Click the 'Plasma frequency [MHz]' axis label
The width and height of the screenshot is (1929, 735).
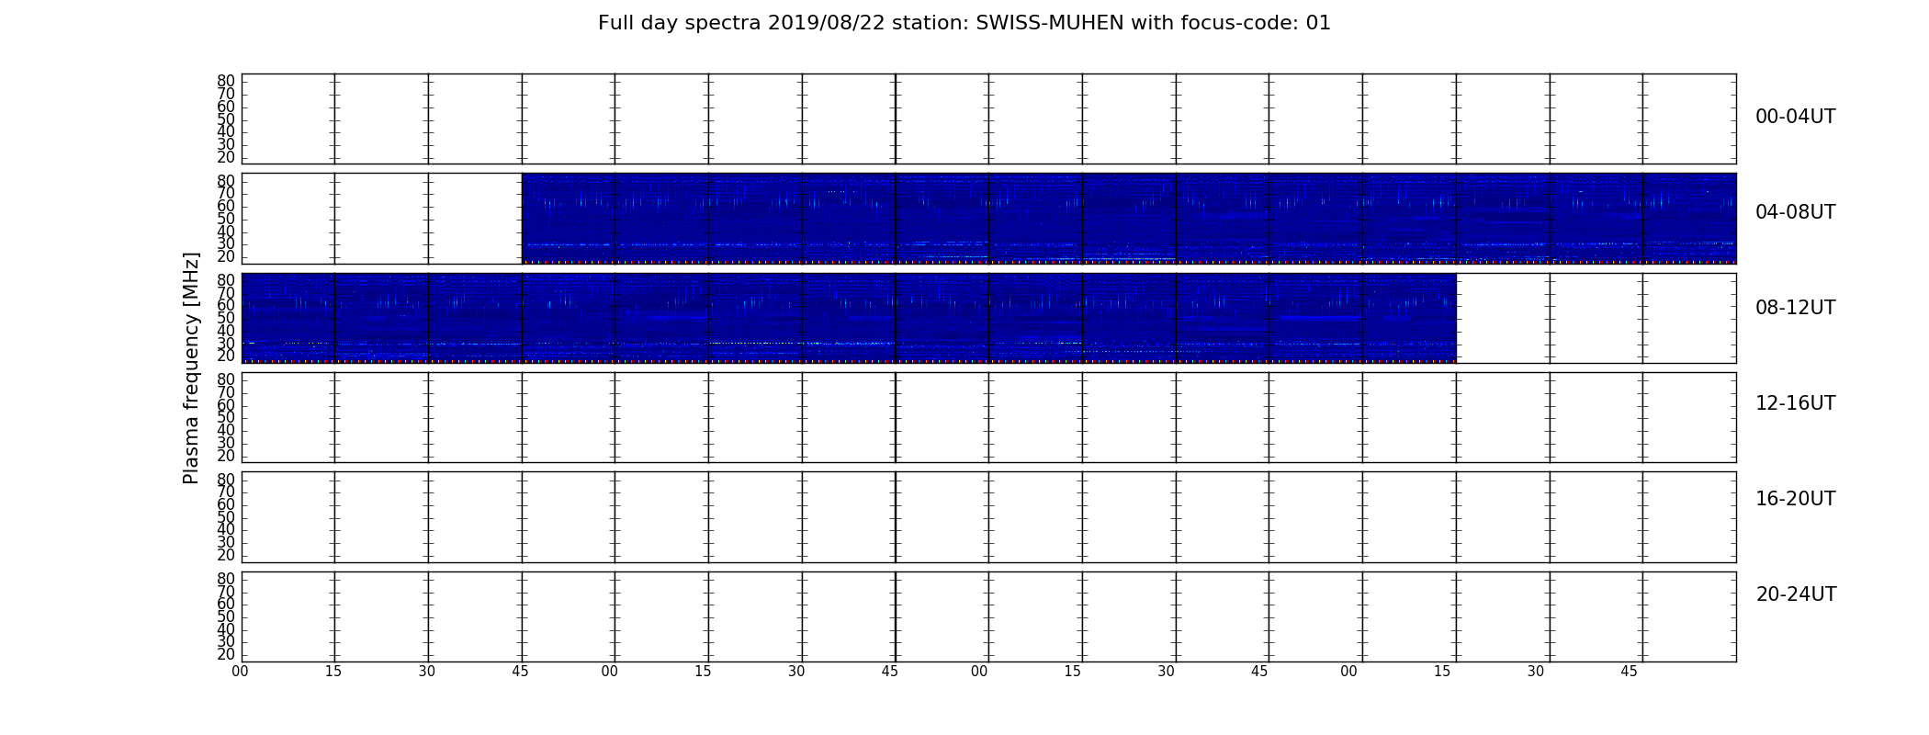point(191,367)
